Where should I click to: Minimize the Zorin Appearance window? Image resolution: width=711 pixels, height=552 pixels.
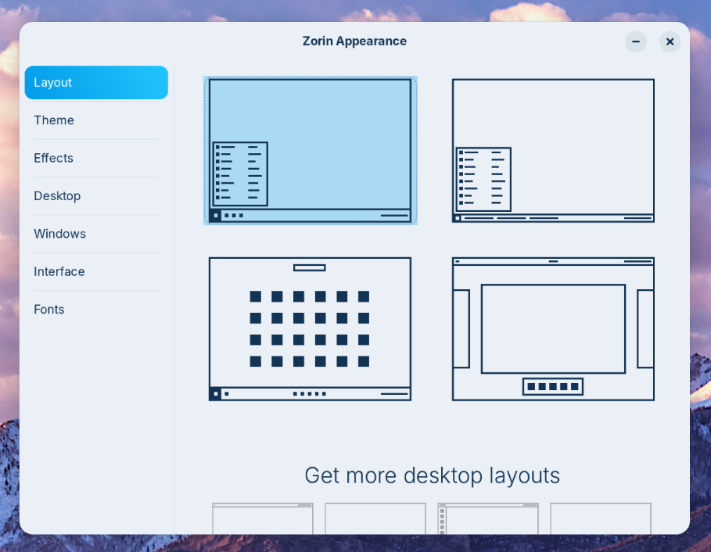[x=636, y=41]
